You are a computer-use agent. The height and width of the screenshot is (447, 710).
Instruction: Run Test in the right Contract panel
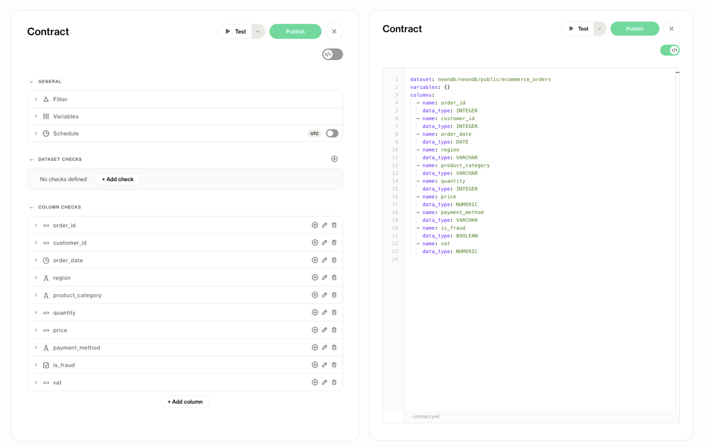coord(578,29)
